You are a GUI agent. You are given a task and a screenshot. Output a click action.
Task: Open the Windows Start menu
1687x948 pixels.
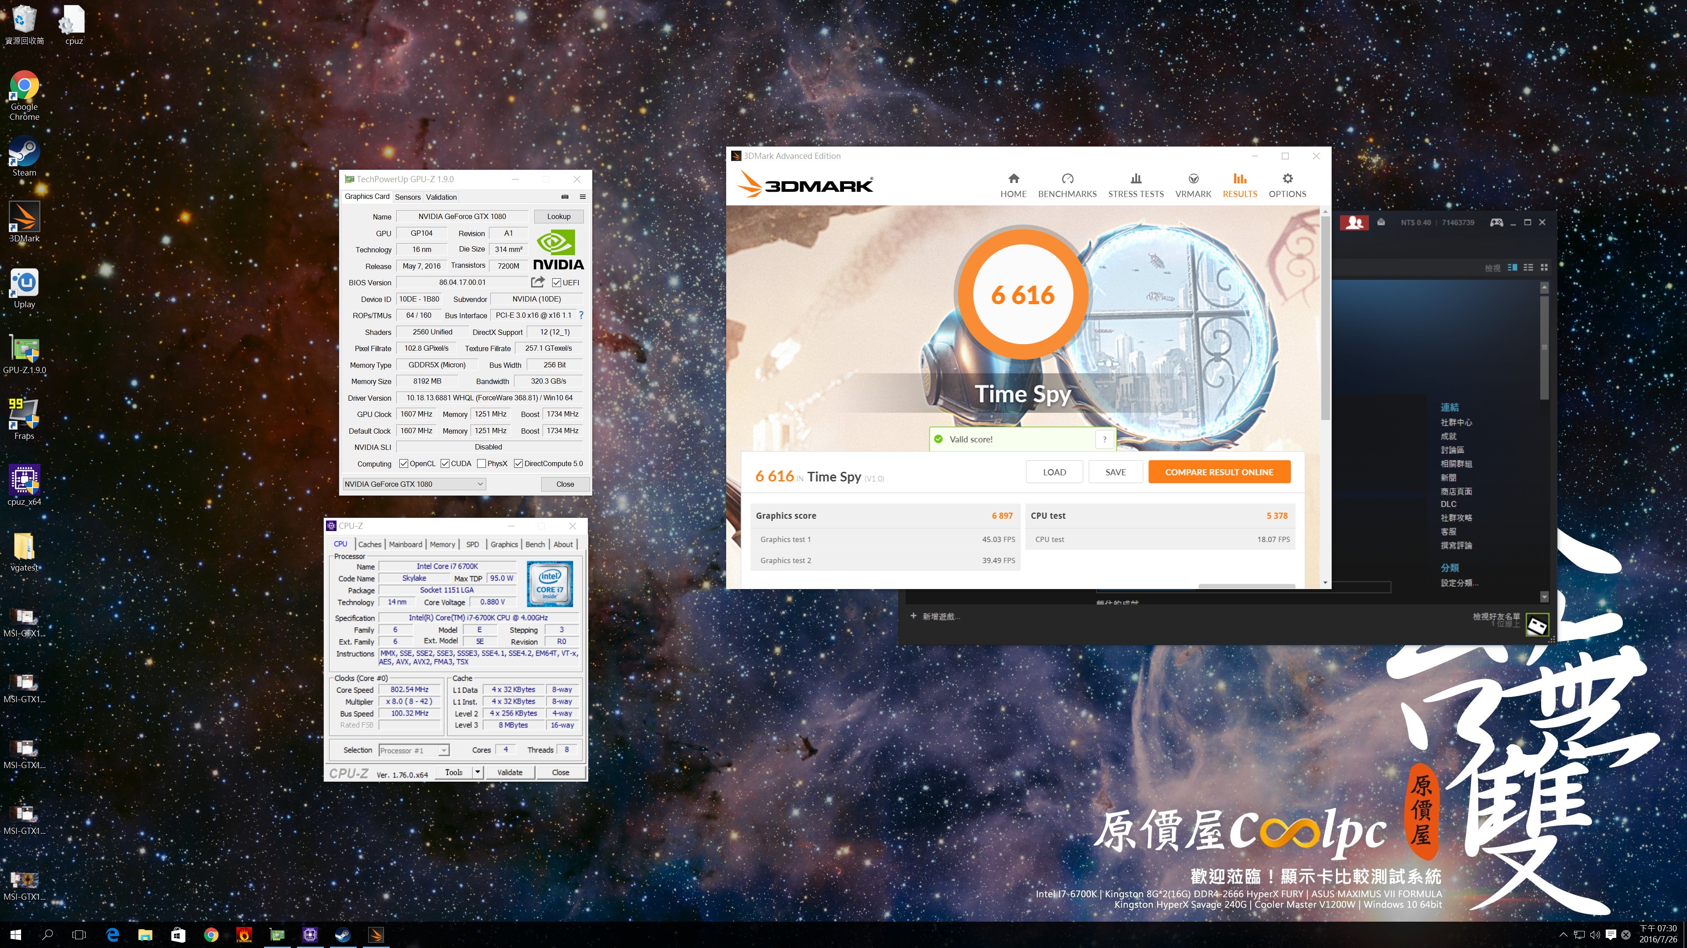(16, 935)
